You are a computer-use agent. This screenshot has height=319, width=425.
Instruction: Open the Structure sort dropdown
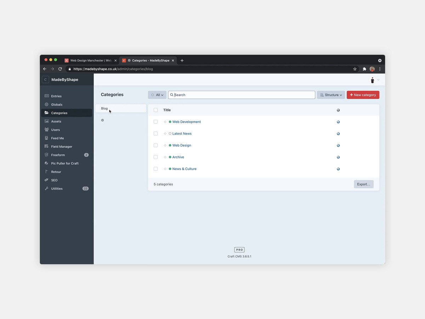pos(330,95)
